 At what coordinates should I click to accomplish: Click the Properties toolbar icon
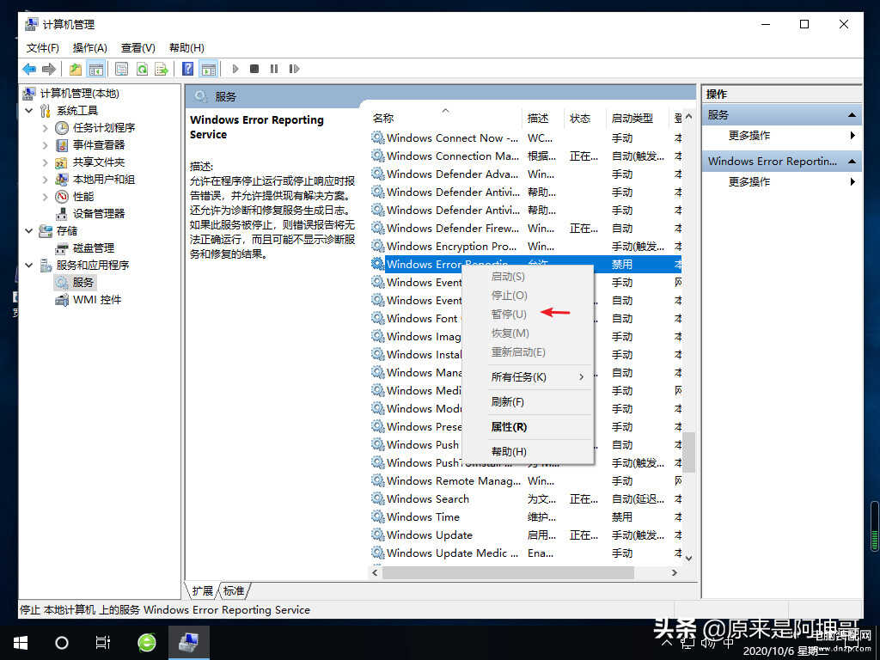click(121, 69)
